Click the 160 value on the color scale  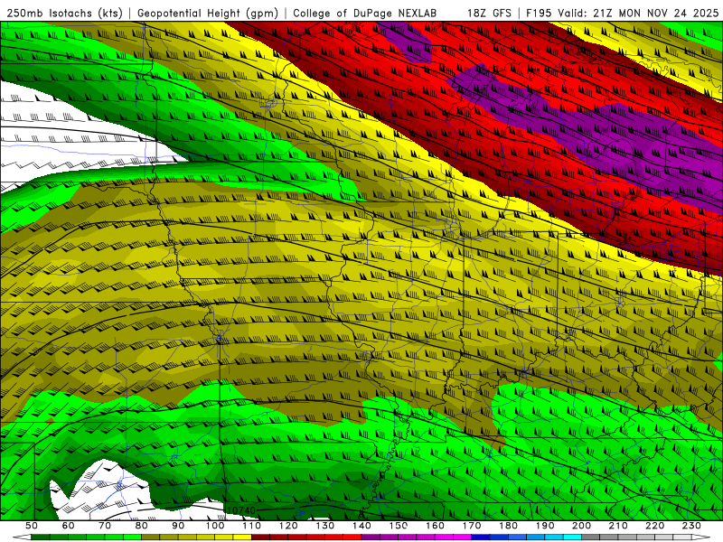click(x=435, y=526)
